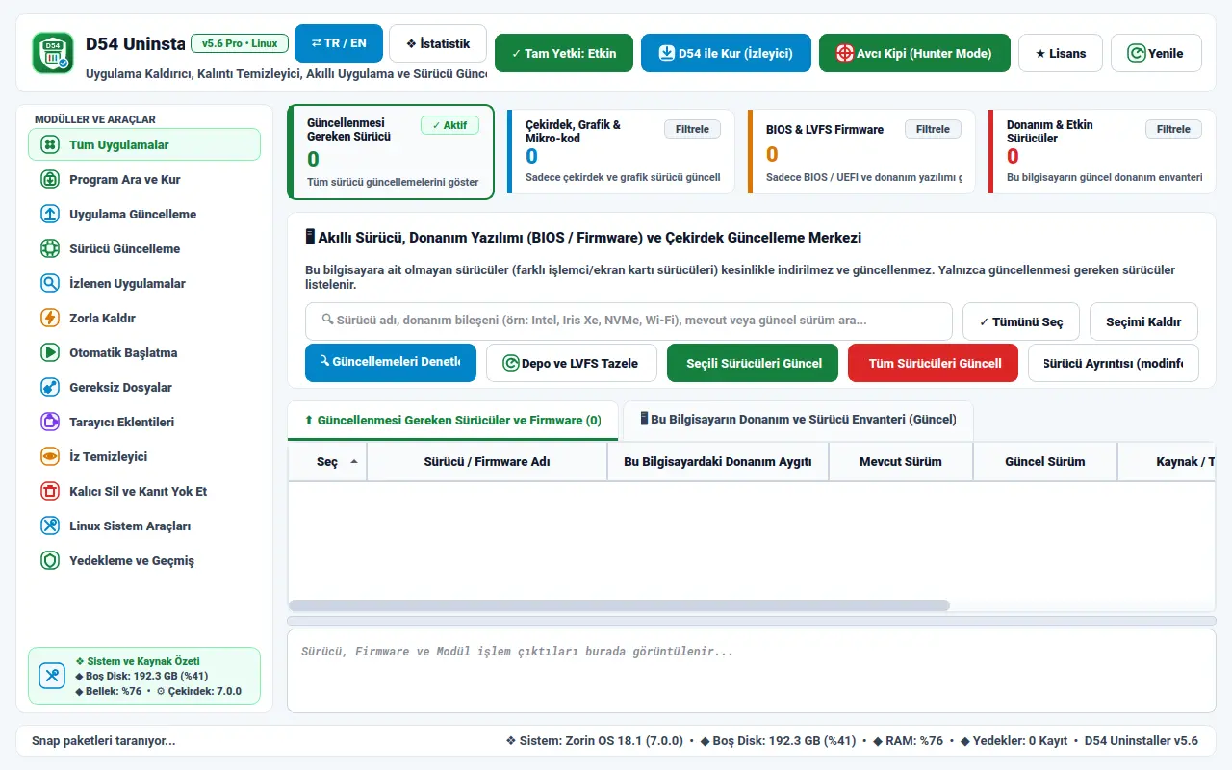Toggle the Tam Yetki: Etkin button

point(564,53)
